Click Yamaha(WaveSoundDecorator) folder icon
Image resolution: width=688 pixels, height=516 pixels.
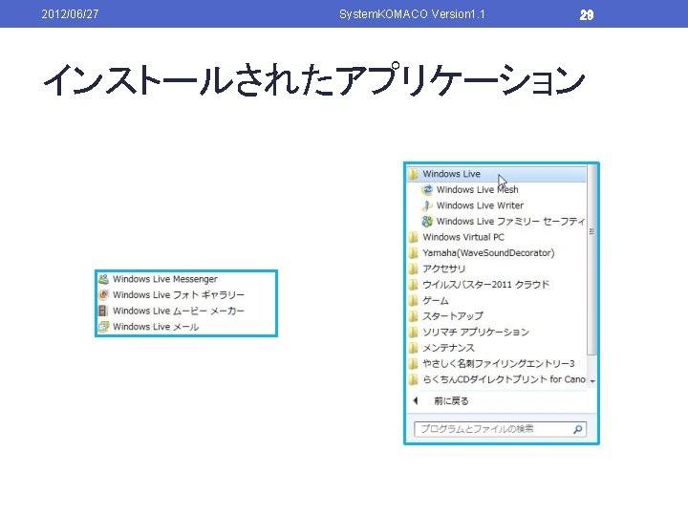[413, 253]
